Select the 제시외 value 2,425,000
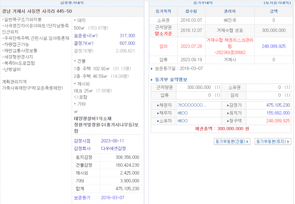This screenshot has width=295, height=204. tap(130, 173)
